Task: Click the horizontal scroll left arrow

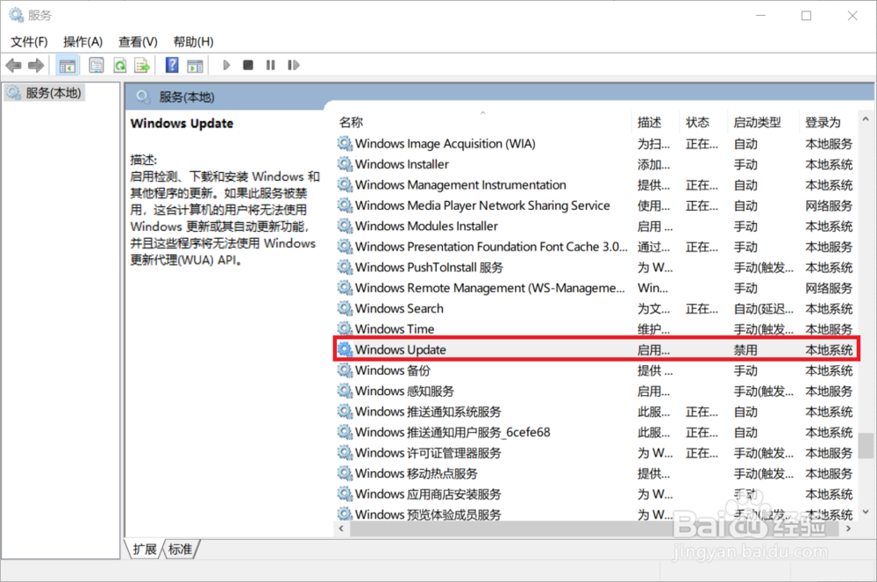Action: tap(342, 528)
